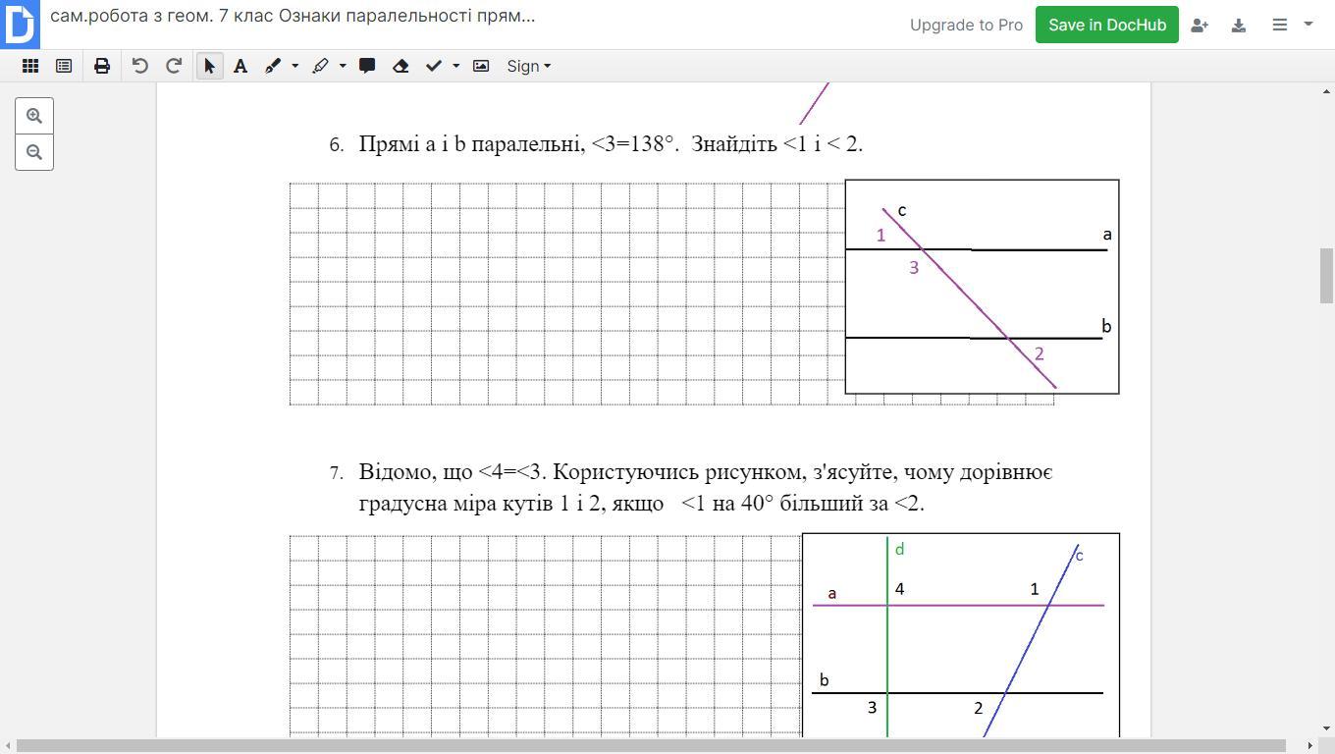Click the horizontal scrollbar thumb

651,746
